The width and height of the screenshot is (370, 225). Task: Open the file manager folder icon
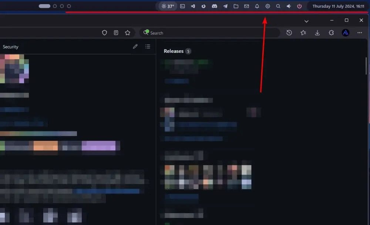pyautogui.click(x=236, y=6)
